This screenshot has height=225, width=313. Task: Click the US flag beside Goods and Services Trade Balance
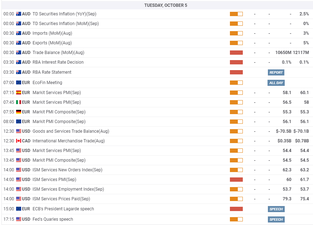[x=19, y=131]
